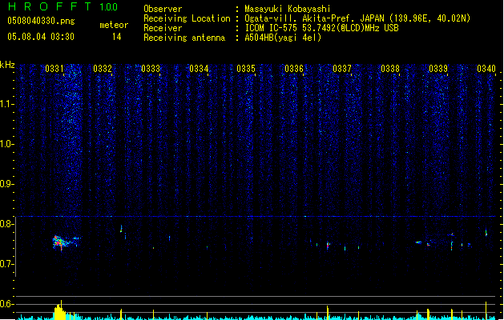The height and width of the screenshot is (320, 504).
Task: Click the 0332 time marker
Action: click(103, 69)
